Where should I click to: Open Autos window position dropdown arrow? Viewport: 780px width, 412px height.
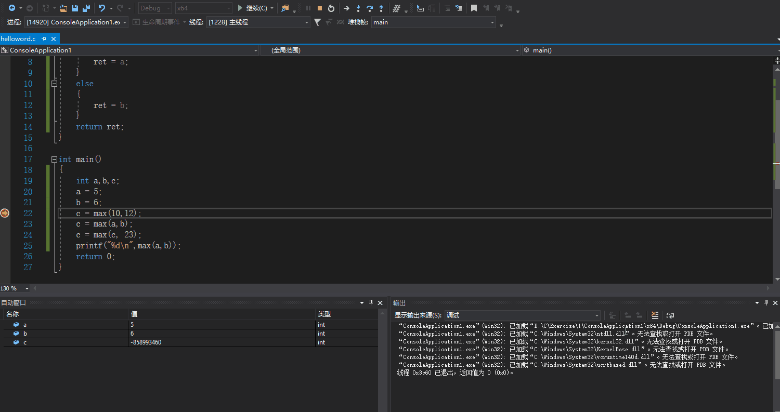(362, 303)
